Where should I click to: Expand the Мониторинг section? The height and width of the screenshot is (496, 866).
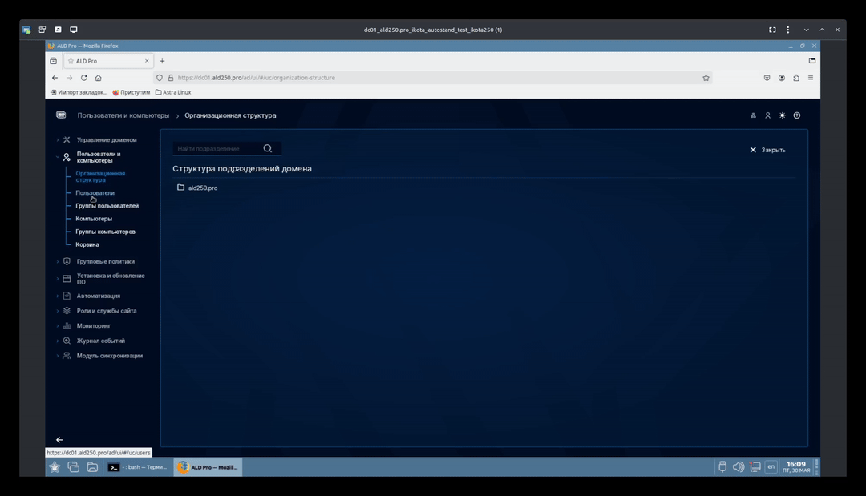point(94,326)
